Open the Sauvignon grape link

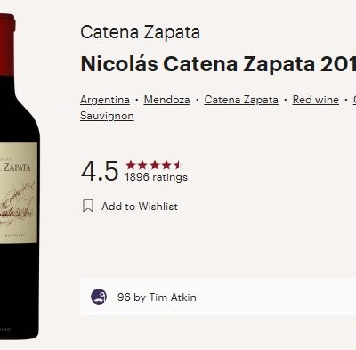pos(107,116)
